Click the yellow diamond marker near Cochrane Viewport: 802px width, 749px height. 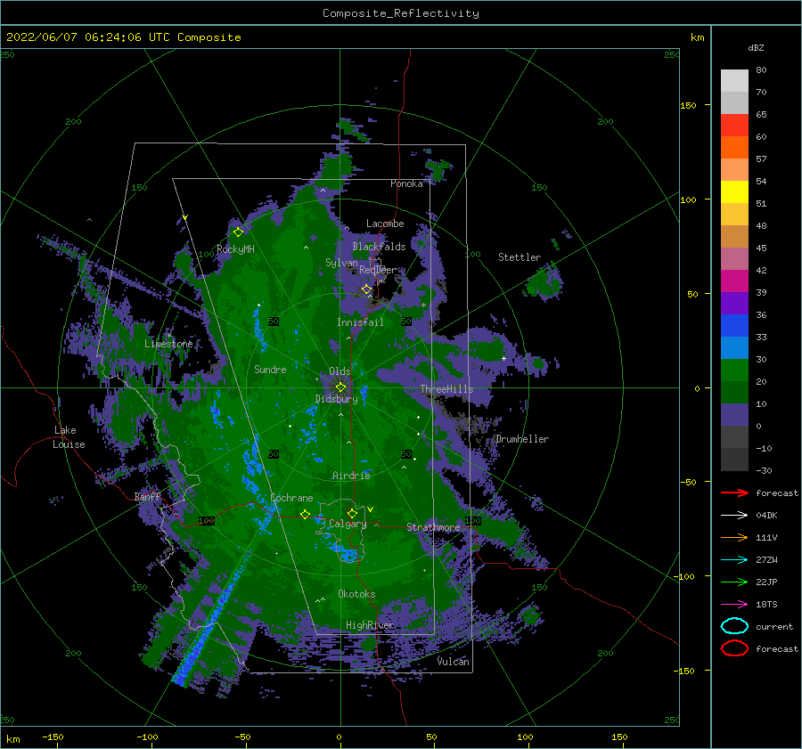point(305,514)
